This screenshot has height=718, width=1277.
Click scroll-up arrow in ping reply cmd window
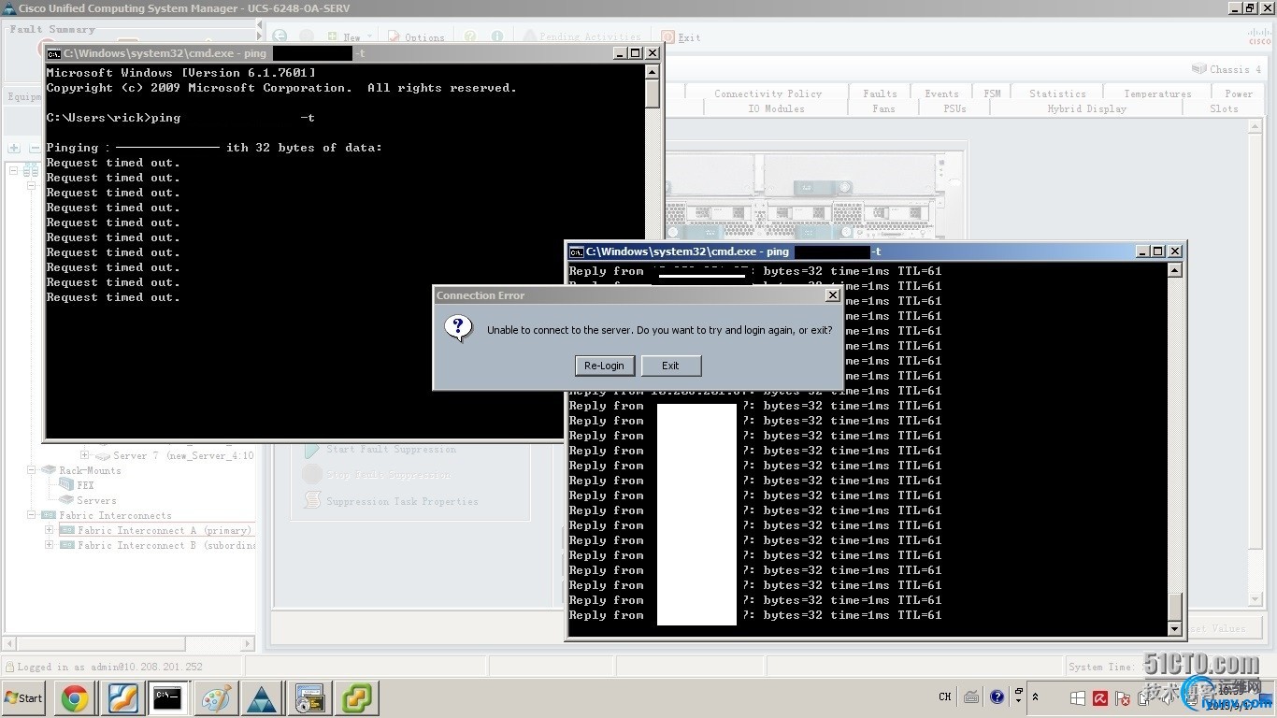pyautogui.click(x=1175, y=270)
